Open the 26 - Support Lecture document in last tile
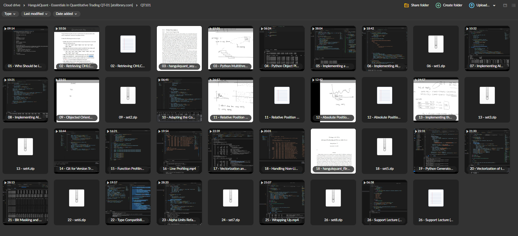The image size is (518, 236). pos(436,198)
